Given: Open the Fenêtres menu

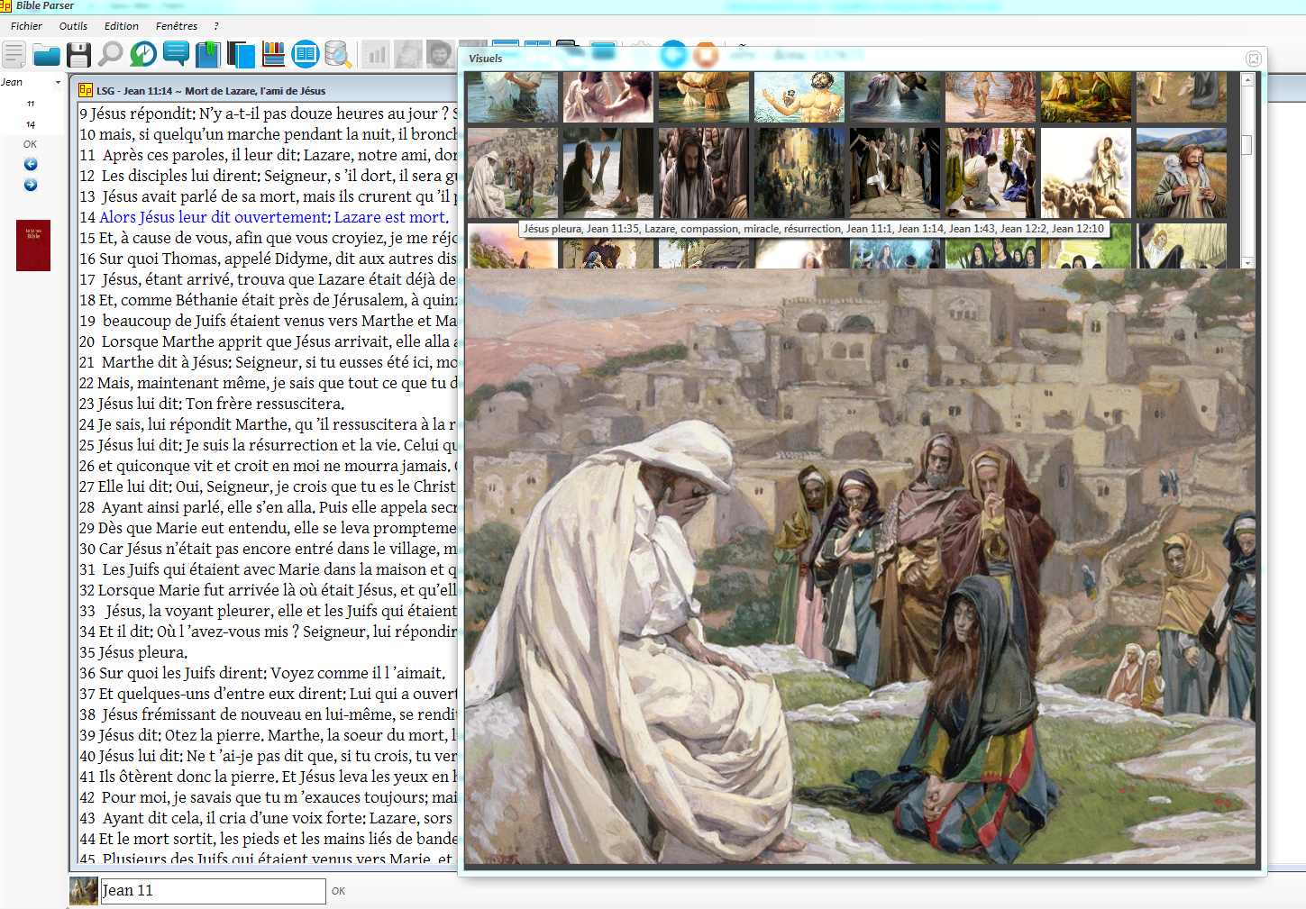Looking at the screenshot, I should coord(177,26).
